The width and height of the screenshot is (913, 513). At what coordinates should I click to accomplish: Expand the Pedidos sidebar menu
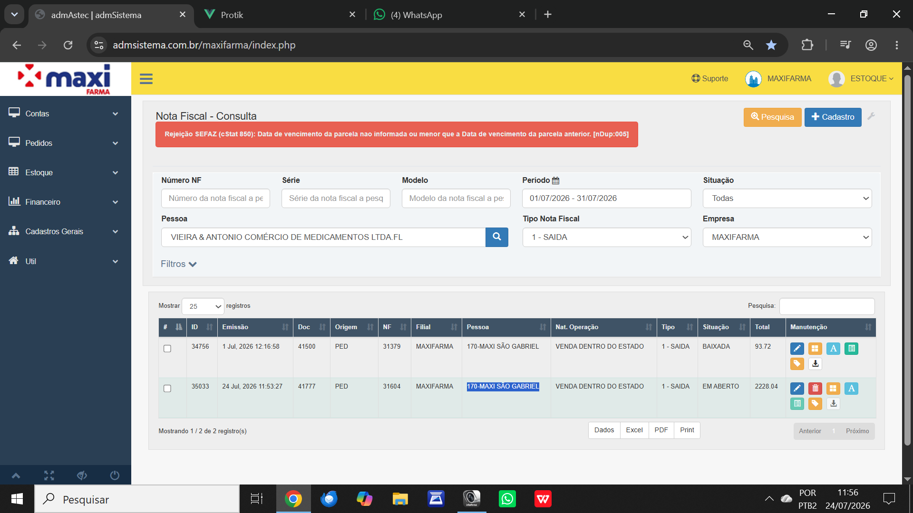pos(65,143)
